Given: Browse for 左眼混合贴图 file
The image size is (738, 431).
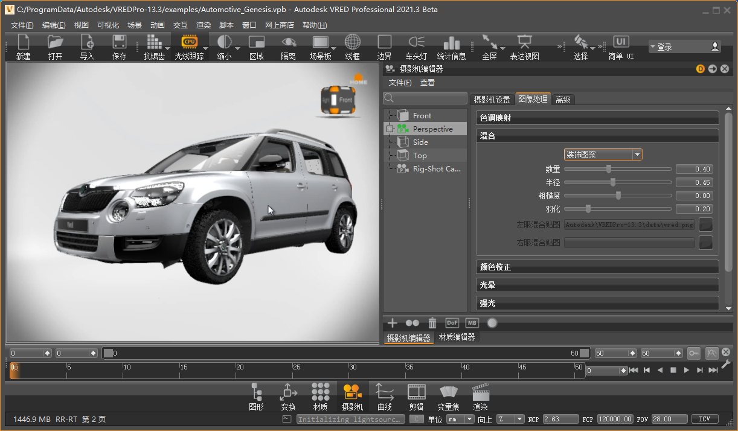Looking at the screenshot, I should click(705, 225).
